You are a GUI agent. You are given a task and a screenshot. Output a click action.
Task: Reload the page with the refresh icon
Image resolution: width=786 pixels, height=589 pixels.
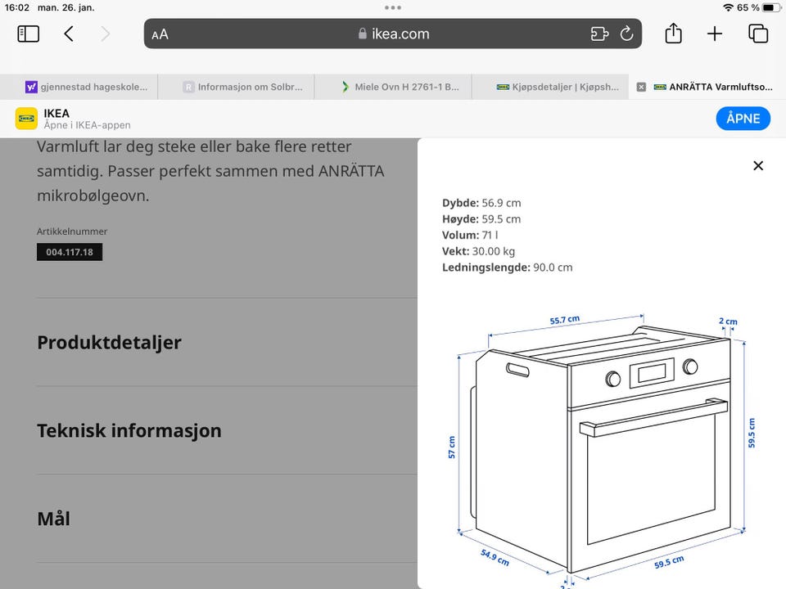(626, 34)
